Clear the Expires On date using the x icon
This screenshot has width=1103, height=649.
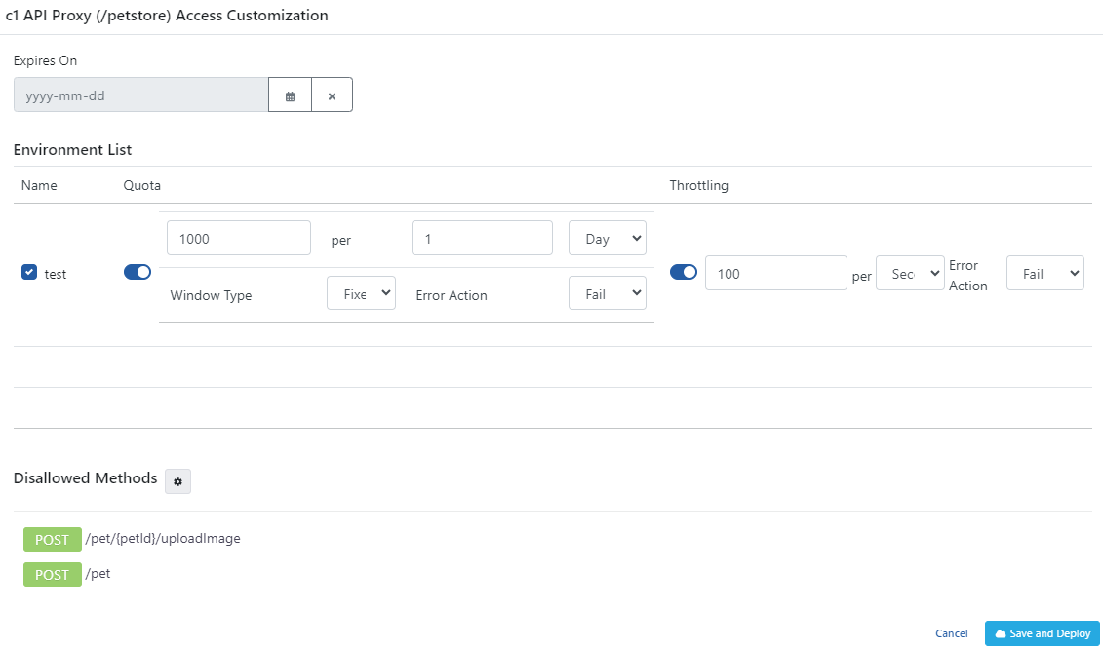(332, 95)
